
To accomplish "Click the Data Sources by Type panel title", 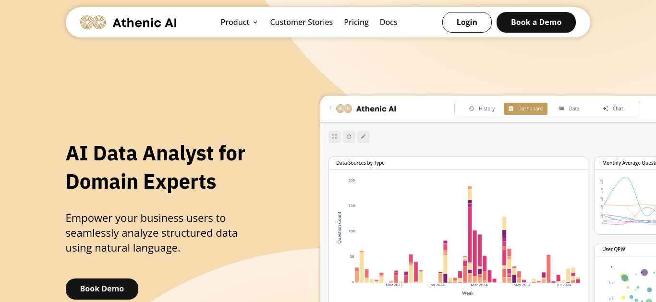I will pyautogui.click(x=360, y=163).
